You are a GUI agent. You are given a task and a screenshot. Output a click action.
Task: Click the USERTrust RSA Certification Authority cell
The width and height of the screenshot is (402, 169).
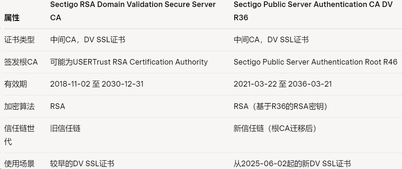[x=129, y=62]
